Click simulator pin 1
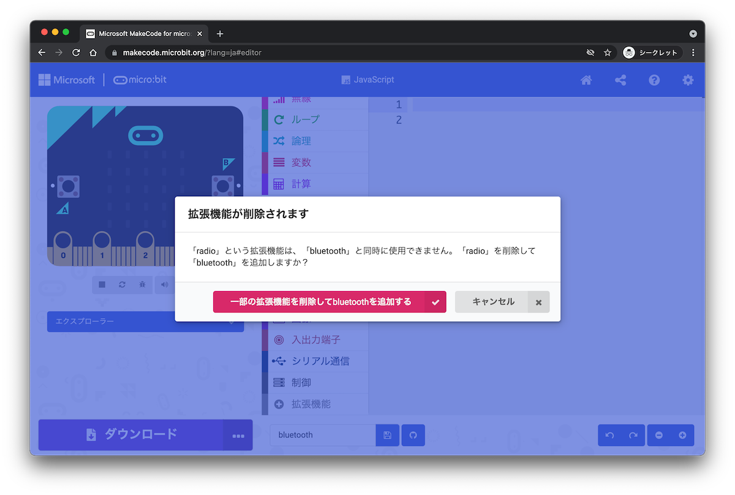Viewport: 735px width, 495px height. coord(102,248)
